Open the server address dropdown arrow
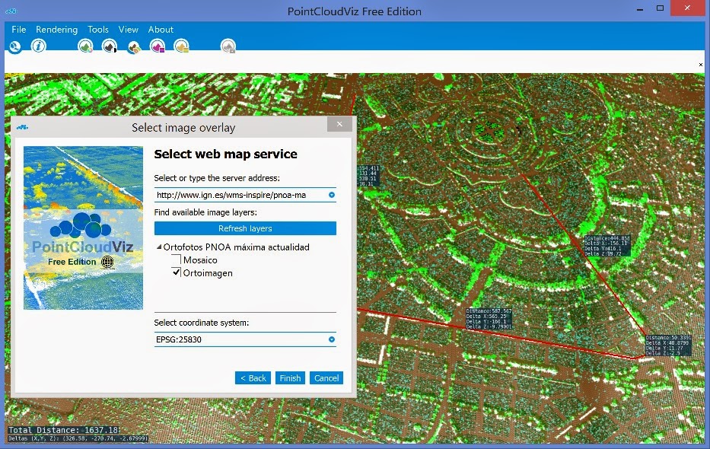This screenshot has height=449, width=710. click(332, 195)
